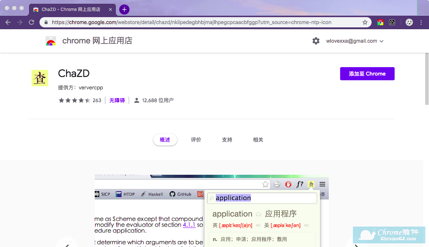Screen dimensions: 429x247
Task: Open the black puzzle-piece extension icon
Action: point(392,22)
